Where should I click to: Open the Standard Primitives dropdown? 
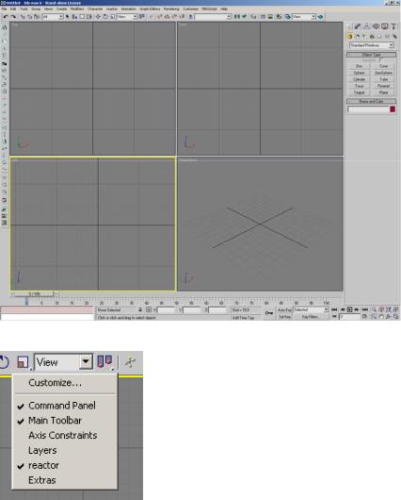(372, 45)
